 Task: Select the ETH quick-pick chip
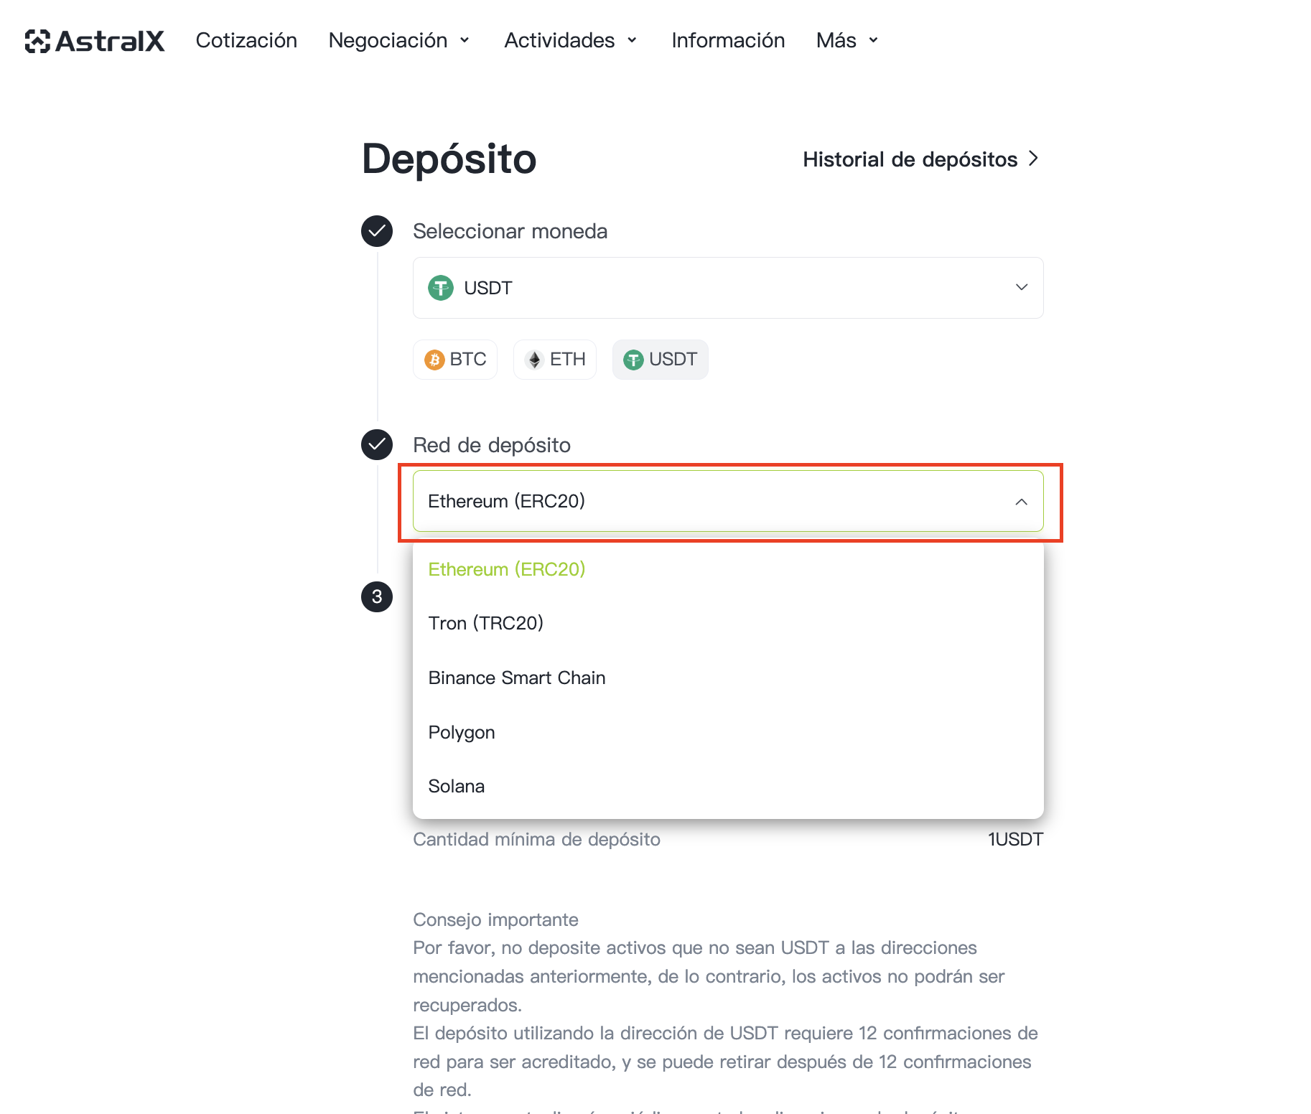pos(555,360)
